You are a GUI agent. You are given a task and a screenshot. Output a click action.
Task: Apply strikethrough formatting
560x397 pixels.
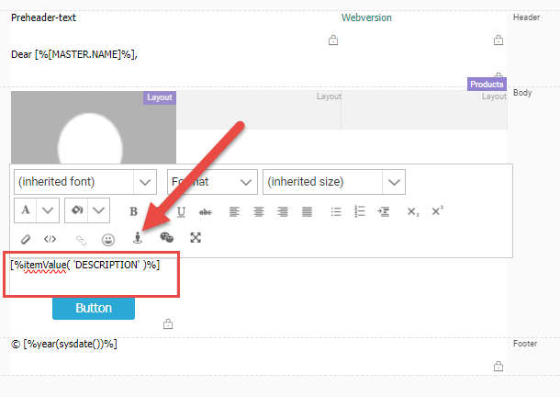[x=206, y=211]
